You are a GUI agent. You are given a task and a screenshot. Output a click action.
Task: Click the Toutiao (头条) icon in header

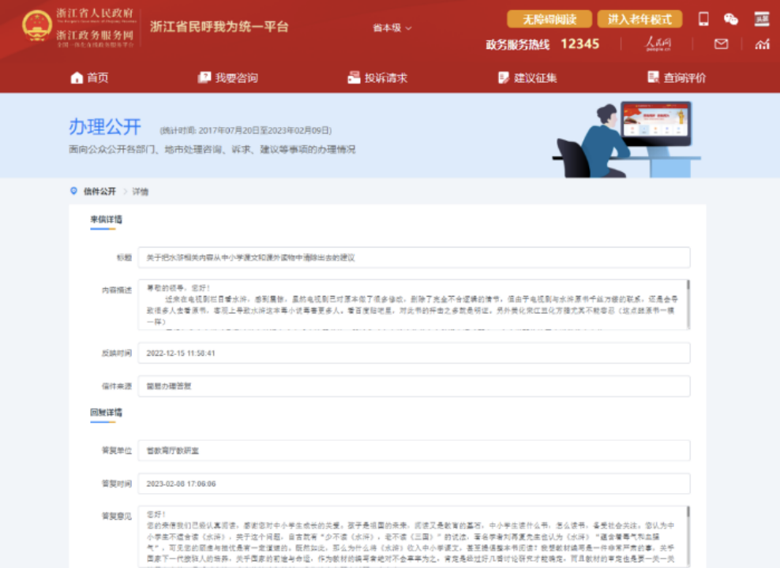(x=762, y=19)
